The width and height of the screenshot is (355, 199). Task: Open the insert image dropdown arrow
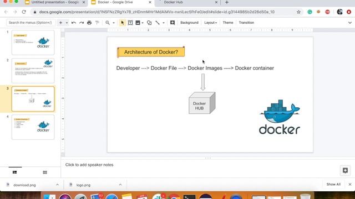click(x=143, y=23)
